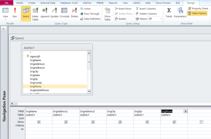Switch to the Database Tools tab
Image resolution: width=211 pixels, height=139 pixels.
tap(69, 2)
